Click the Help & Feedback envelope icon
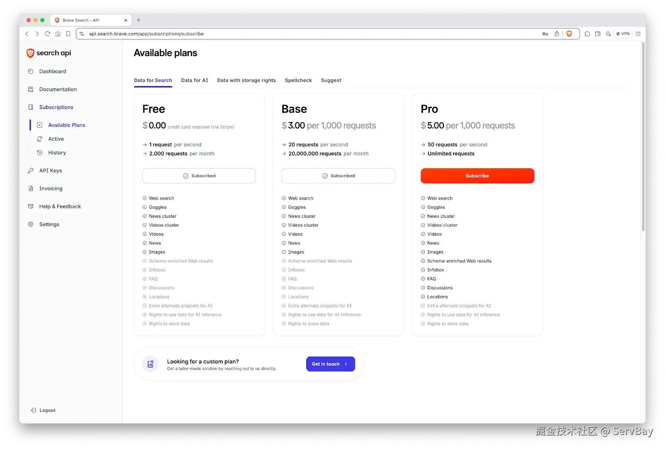 pyautogui.click(x=31, y=206)
